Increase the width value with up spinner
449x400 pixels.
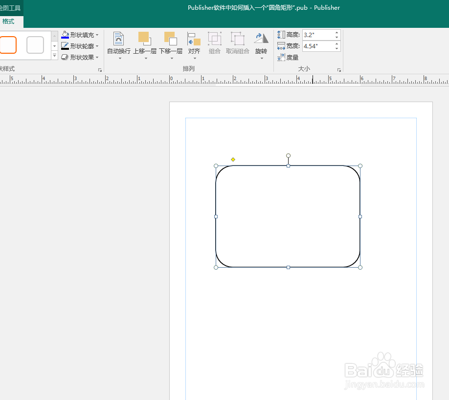(337, 44)
